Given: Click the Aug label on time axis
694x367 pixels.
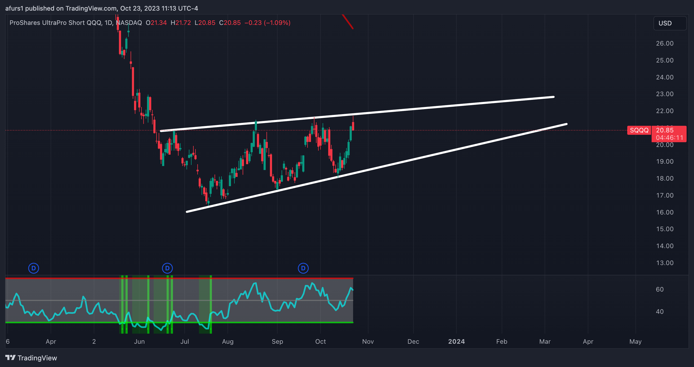Looking at the screenshot, I should click(228, 341).
